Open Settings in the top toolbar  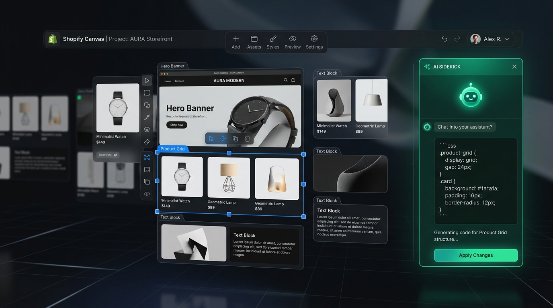click(x=314, y=42)
